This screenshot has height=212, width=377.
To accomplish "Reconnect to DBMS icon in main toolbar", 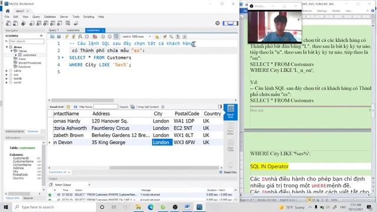I will tap(76, 24).
